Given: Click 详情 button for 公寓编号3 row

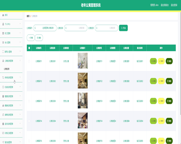Looking at the screenshot, I should click(153, 101).
